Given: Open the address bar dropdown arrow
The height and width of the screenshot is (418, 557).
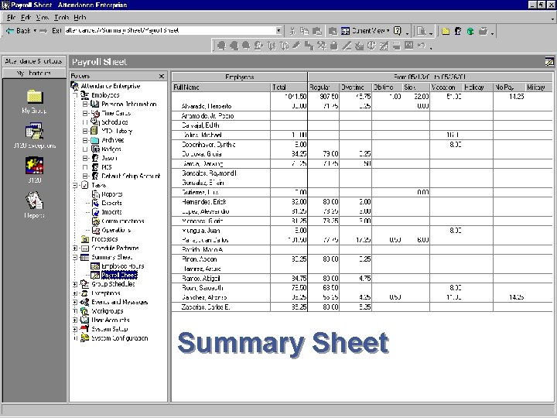Looking at the screenshot, I should pos(278,30).
